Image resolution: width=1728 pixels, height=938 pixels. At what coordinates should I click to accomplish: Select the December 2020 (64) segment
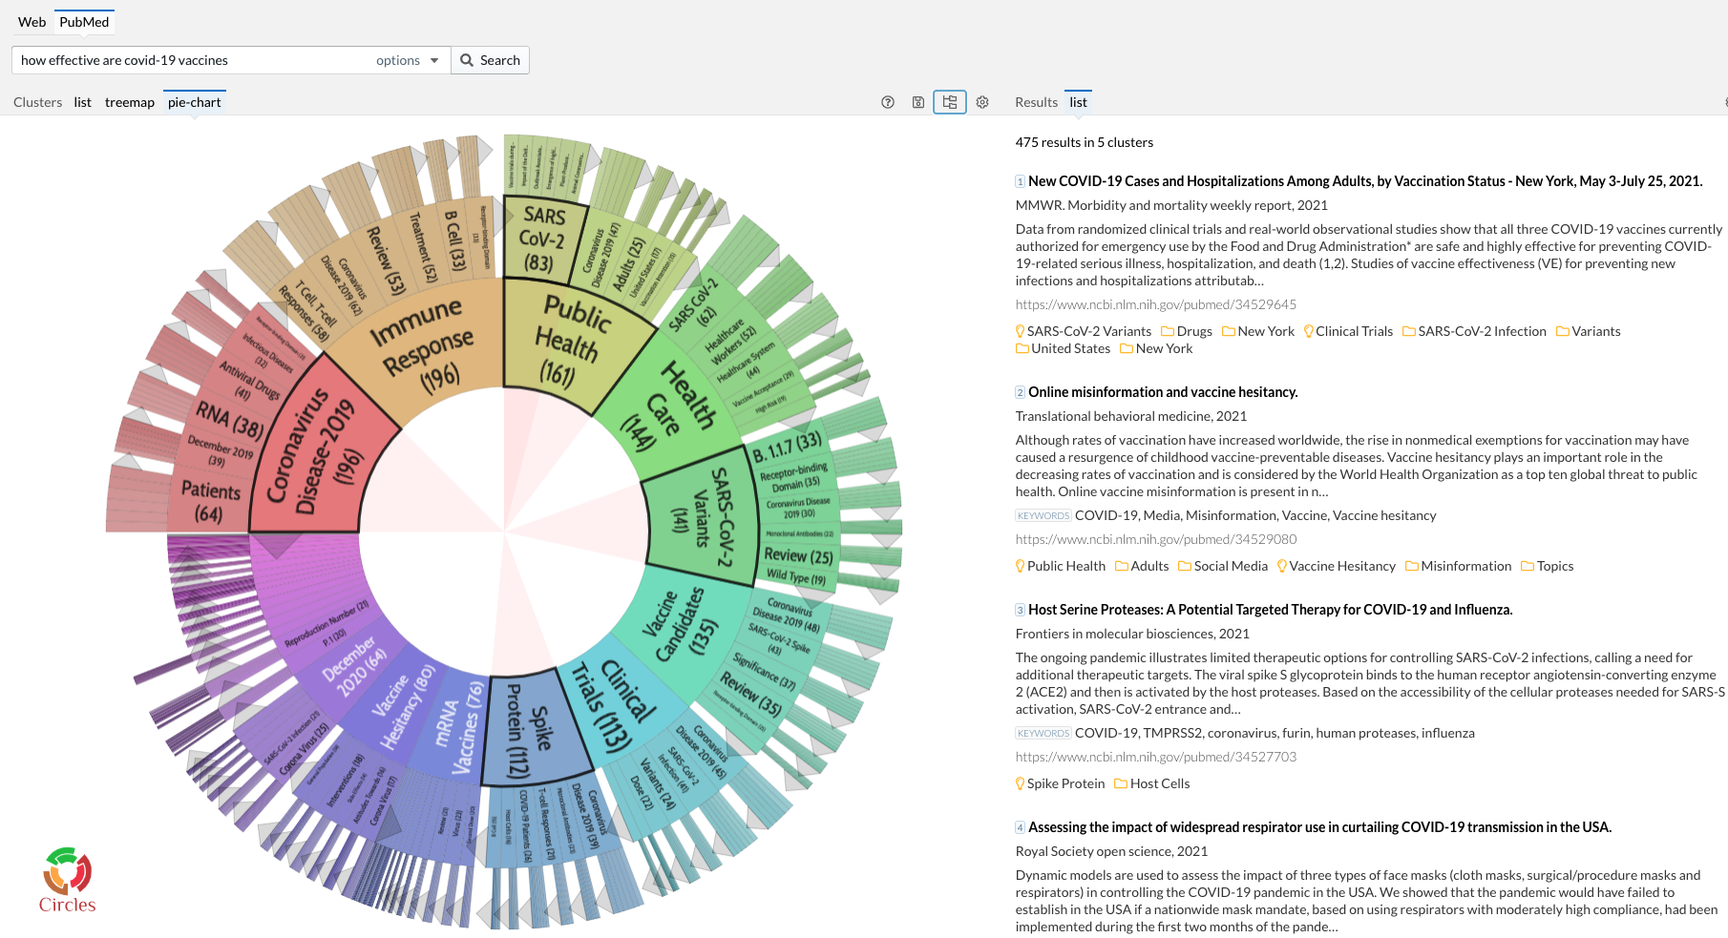click(353, 668)
